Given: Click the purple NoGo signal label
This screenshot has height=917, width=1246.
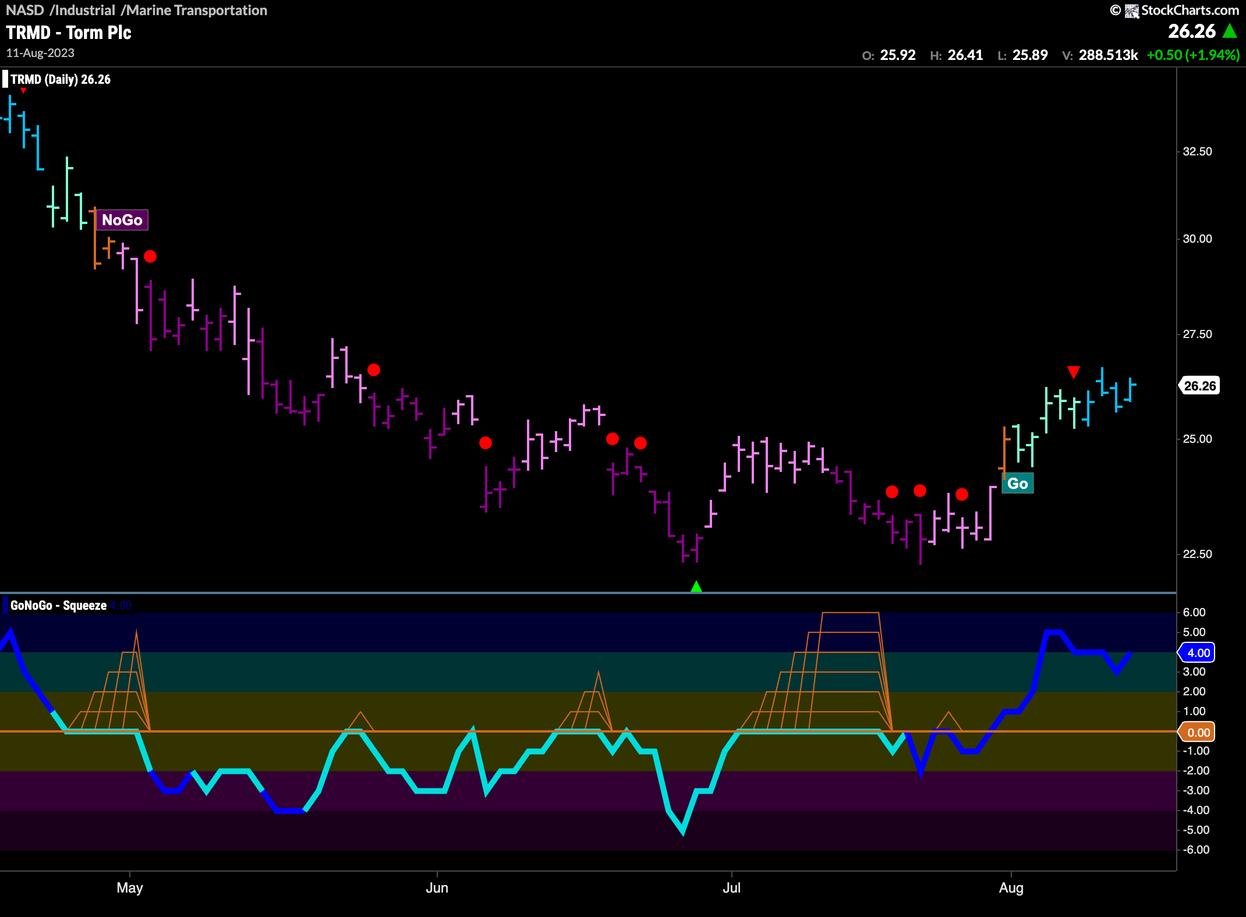Looking at the screenshot, I should [122, 220].
